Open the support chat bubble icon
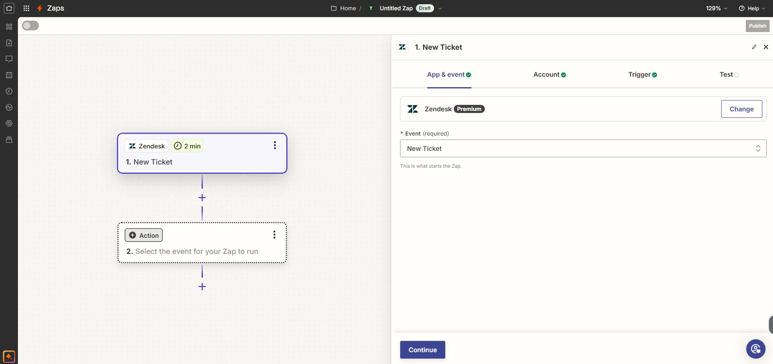 click(756, 349)
